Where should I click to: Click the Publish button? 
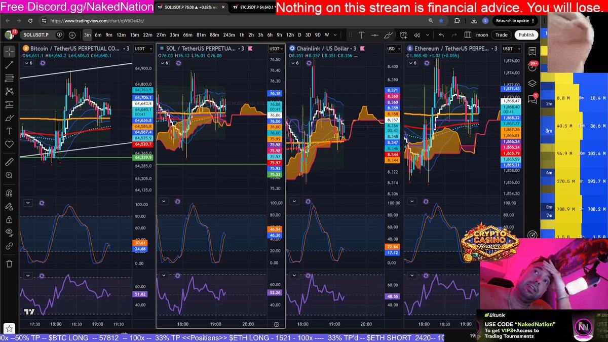coord(526,35)
